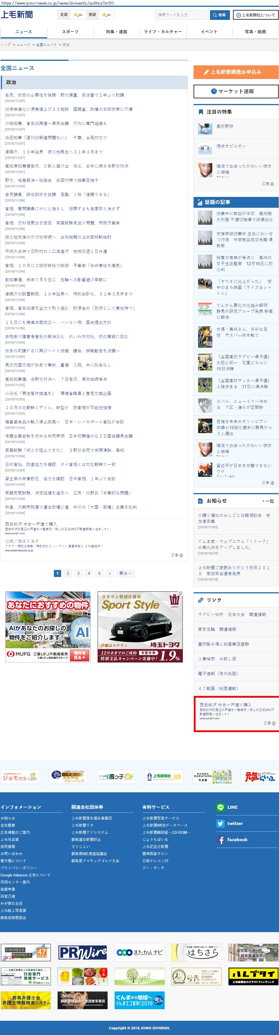Open the スポーツ navigation tab
The image size is (279, 1035).
pyautogui.click(x=70, y=32)
